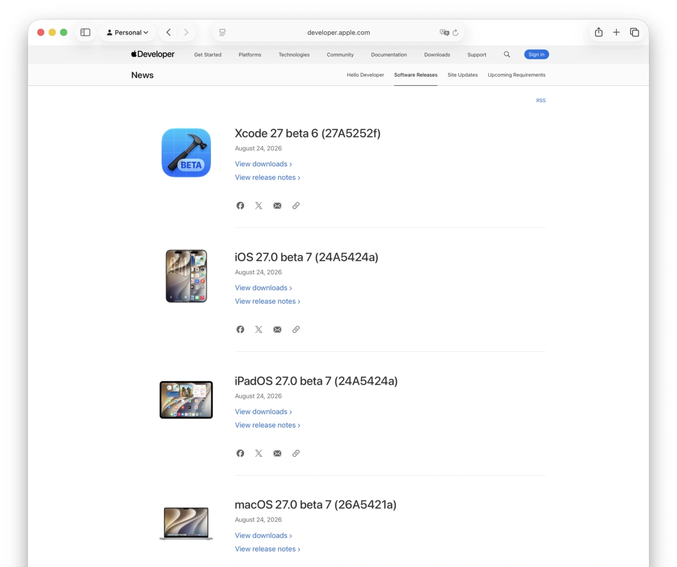View downloads for iOS 27.0 beta 7
This screenshot has height=567, width=677.
pyautogui.click(x=263, y=288)
